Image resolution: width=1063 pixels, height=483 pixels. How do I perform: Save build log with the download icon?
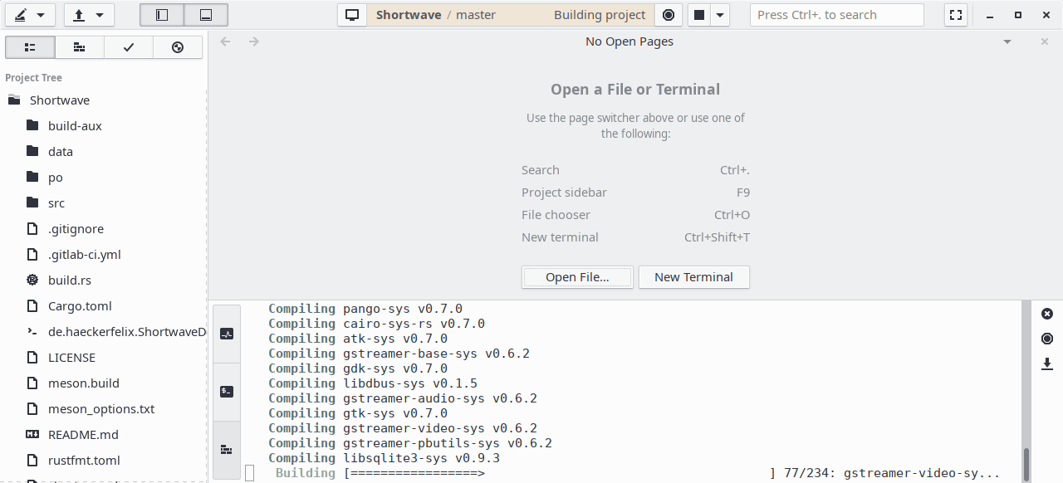[1047, 363]
